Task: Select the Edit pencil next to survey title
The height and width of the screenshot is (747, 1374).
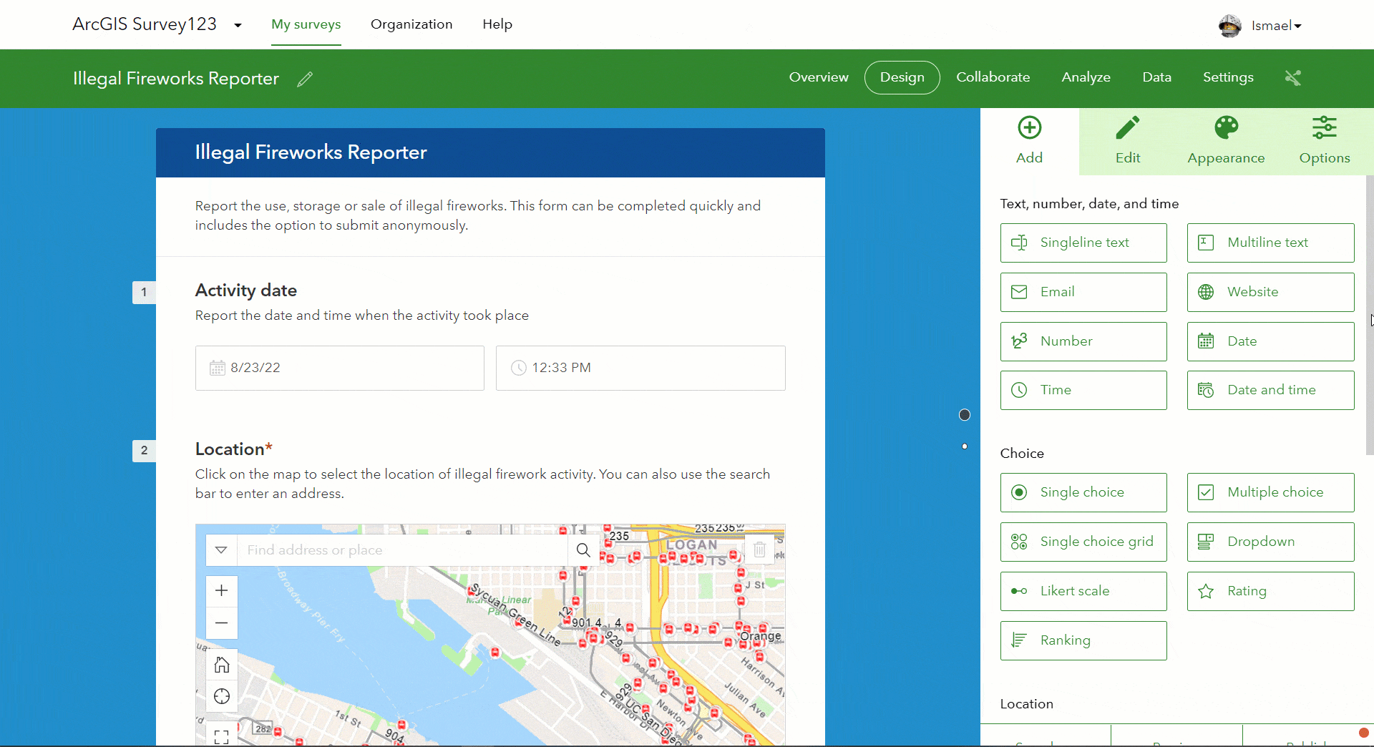Action: point(306,79)
